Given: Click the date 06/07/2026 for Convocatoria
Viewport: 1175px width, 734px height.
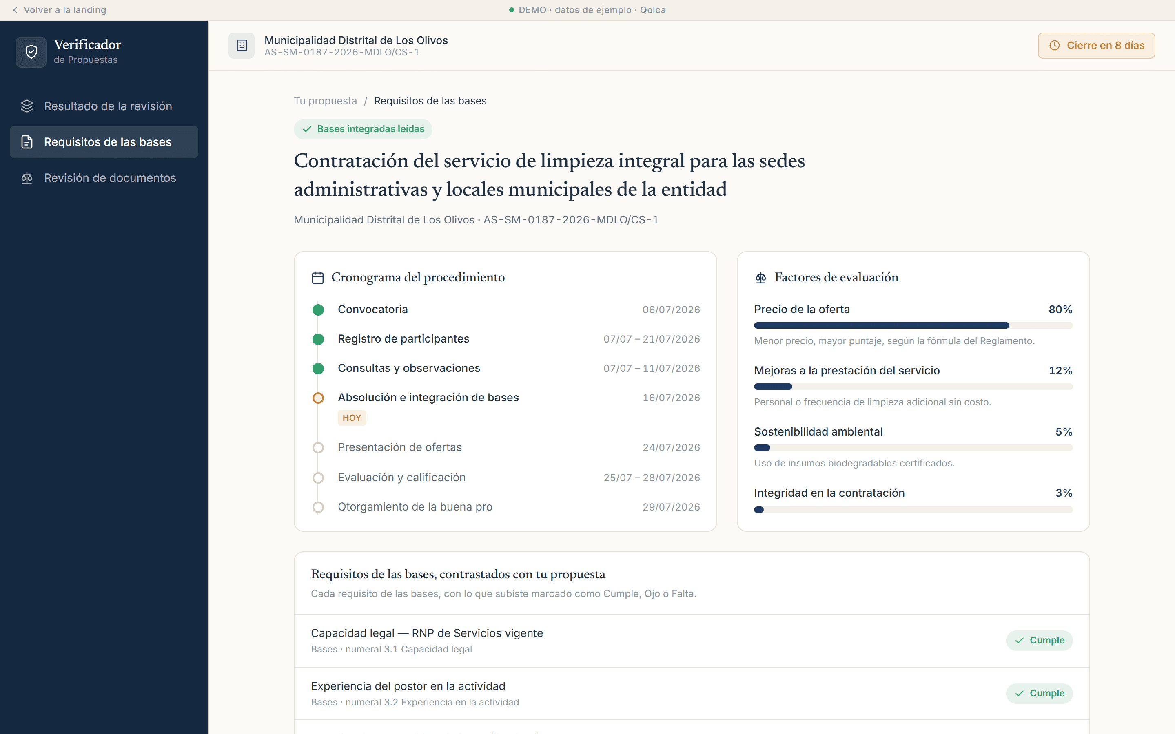Looking at the screenshot, I should [671, 310].
